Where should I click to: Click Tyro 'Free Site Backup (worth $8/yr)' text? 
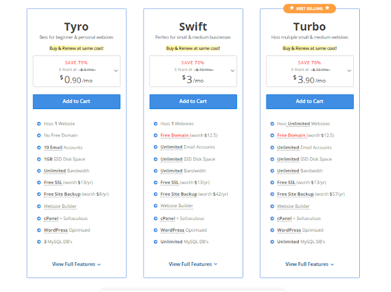pyautogui.click(x=76, y=194)
